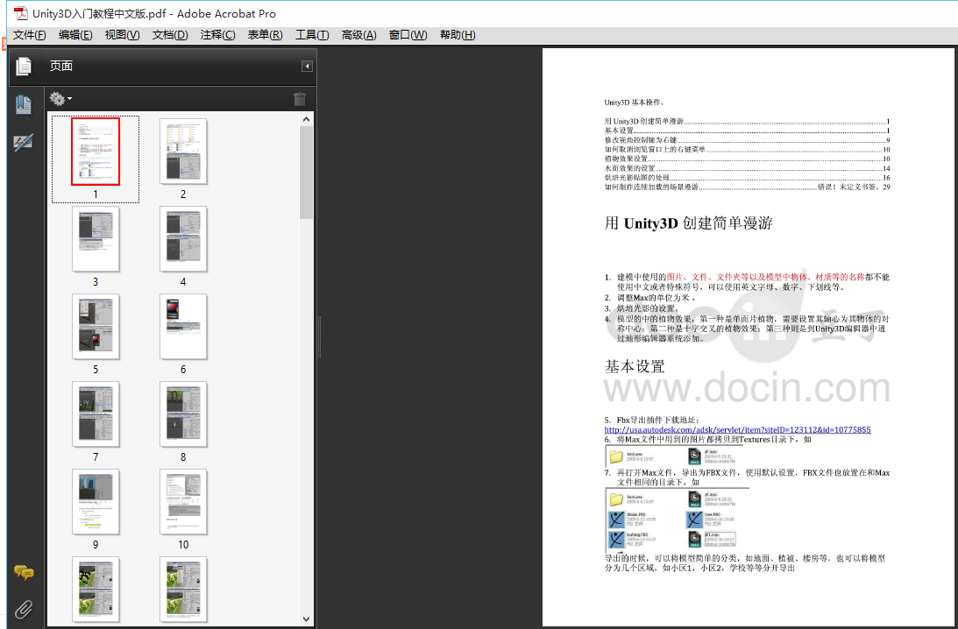
Task: Click thumbnail panel scroll up arrow
Action: (x=307, y=120)
